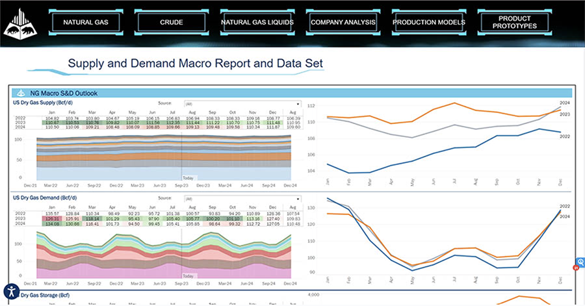Screen dimensions: 585x306
Task: Open the Crude menu
Action: (x=171, y=22)
